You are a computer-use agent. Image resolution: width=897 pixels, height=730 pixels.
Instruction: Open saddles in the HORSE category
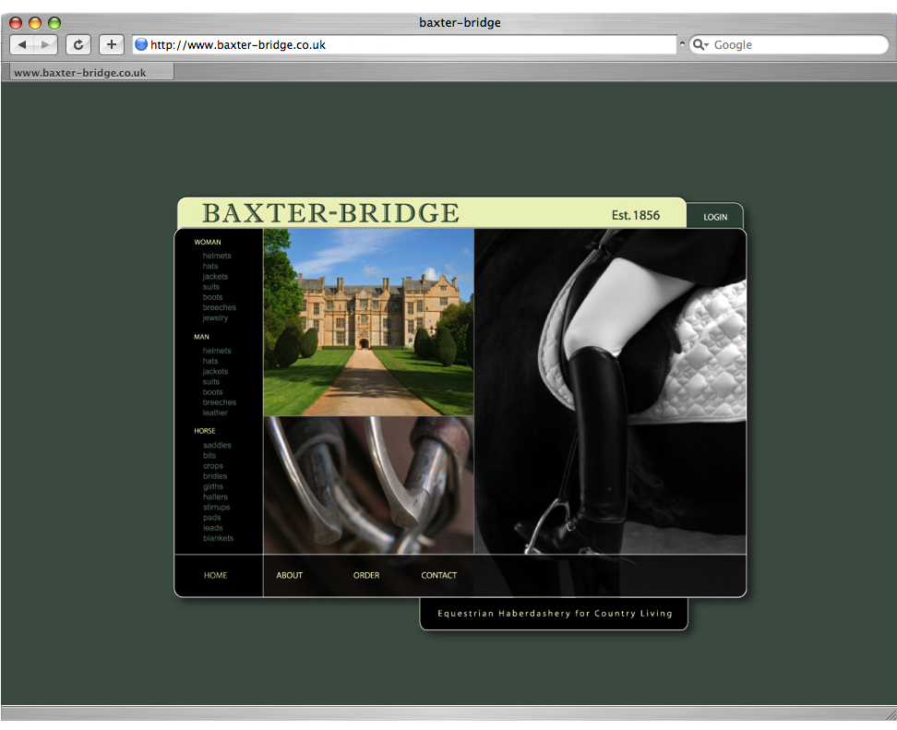[217, 445]
